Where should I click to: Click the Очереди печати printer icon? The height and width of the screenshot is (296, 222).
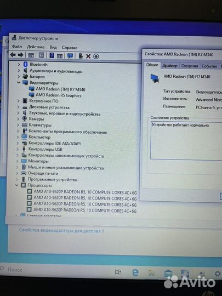pyautogui.click(x=24, y=173)
